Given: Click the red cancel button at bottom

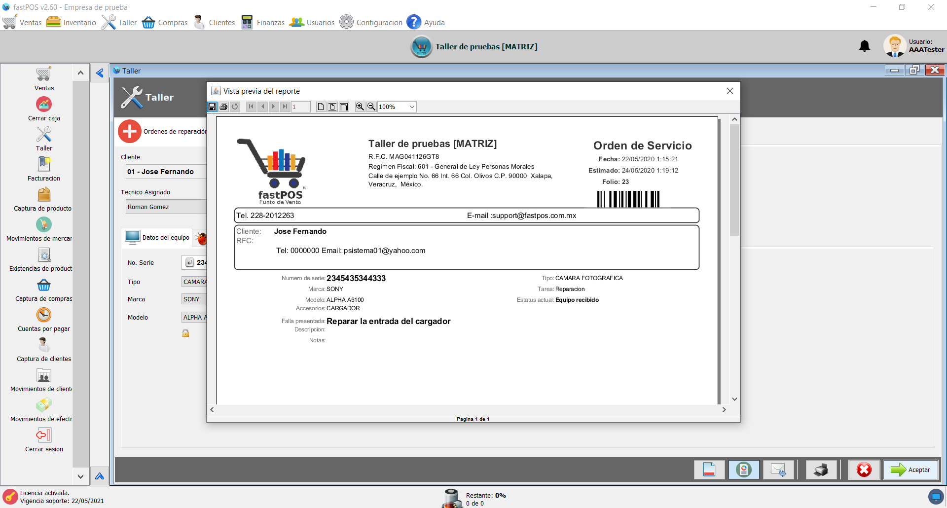Looking at the screenshot, I should pos(864,470).
